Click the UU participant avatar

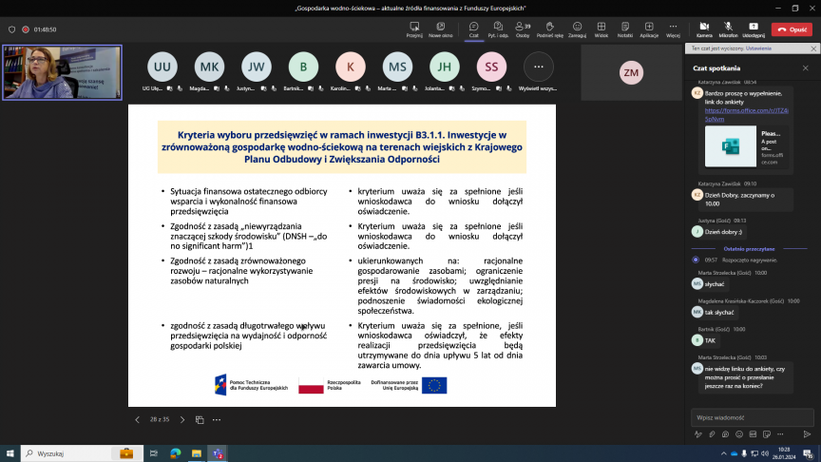(x=162, y=67)
